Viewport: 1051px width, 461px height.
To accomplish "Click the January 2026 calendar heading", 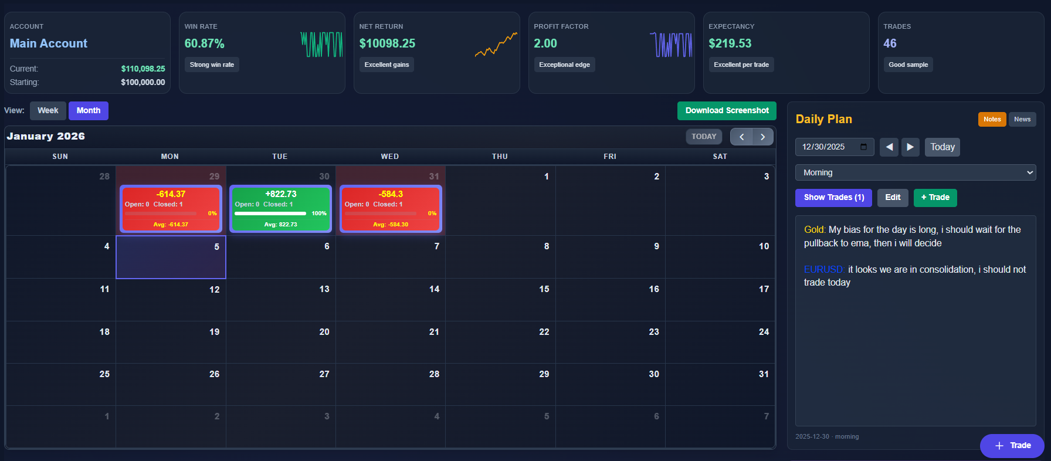I will [x=46, y=136].
